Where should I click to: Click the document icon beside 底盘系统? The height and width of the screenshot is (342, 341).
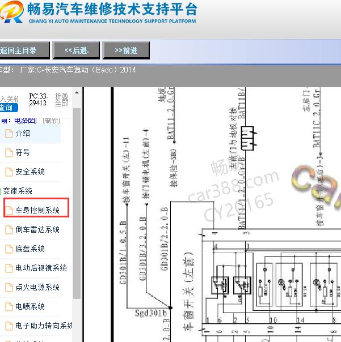coord(9,249)
